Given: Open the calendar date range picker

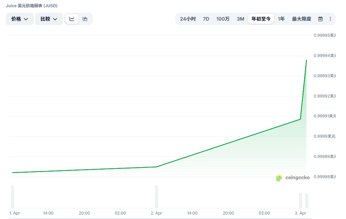Looking at the screenshot, I should (321, 19).
